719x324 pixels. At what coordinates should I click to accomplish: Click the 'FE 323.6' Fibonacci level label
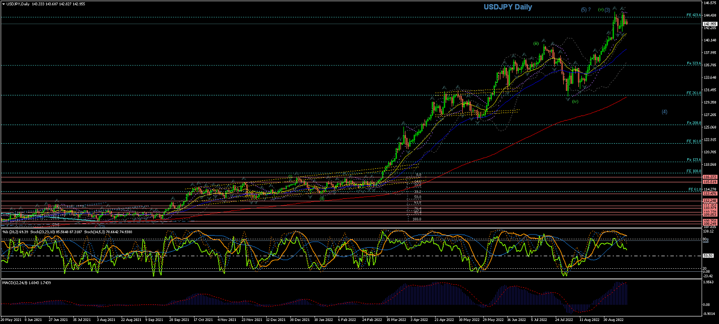pyautogui.click(x=694, y=63)
